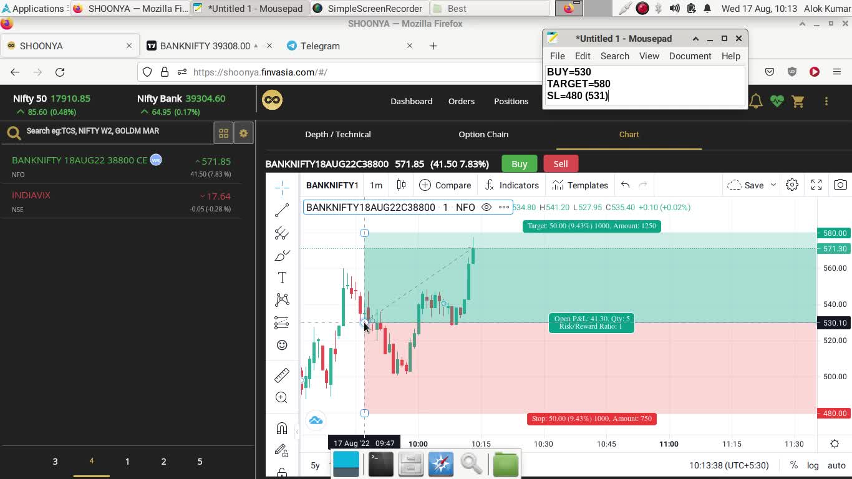Toggle log scale on chart
The width and height of the screenshot is (852, 479).
pyautogui.click(x=813, y=465)
